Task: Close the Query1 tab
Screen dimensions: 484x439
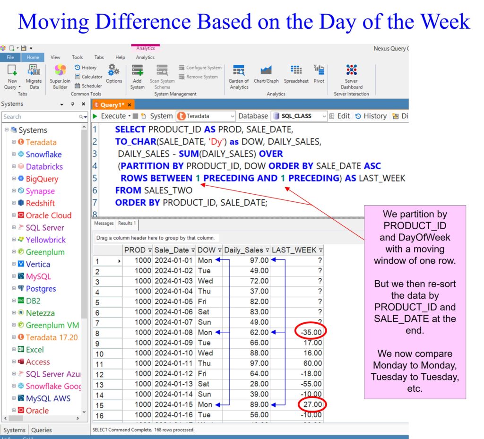Action: (x=129, y=105)
